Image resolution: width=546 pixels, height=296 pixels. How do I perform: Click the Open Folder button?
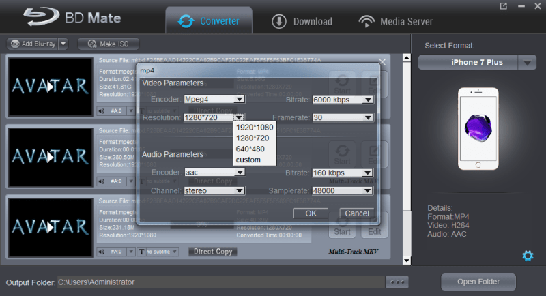(478, 282)
